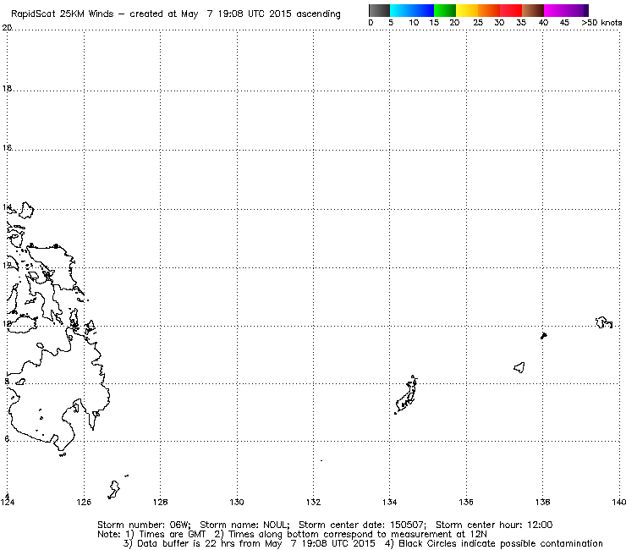Click the latitude "18" label on left axis

tap(7, 89)
